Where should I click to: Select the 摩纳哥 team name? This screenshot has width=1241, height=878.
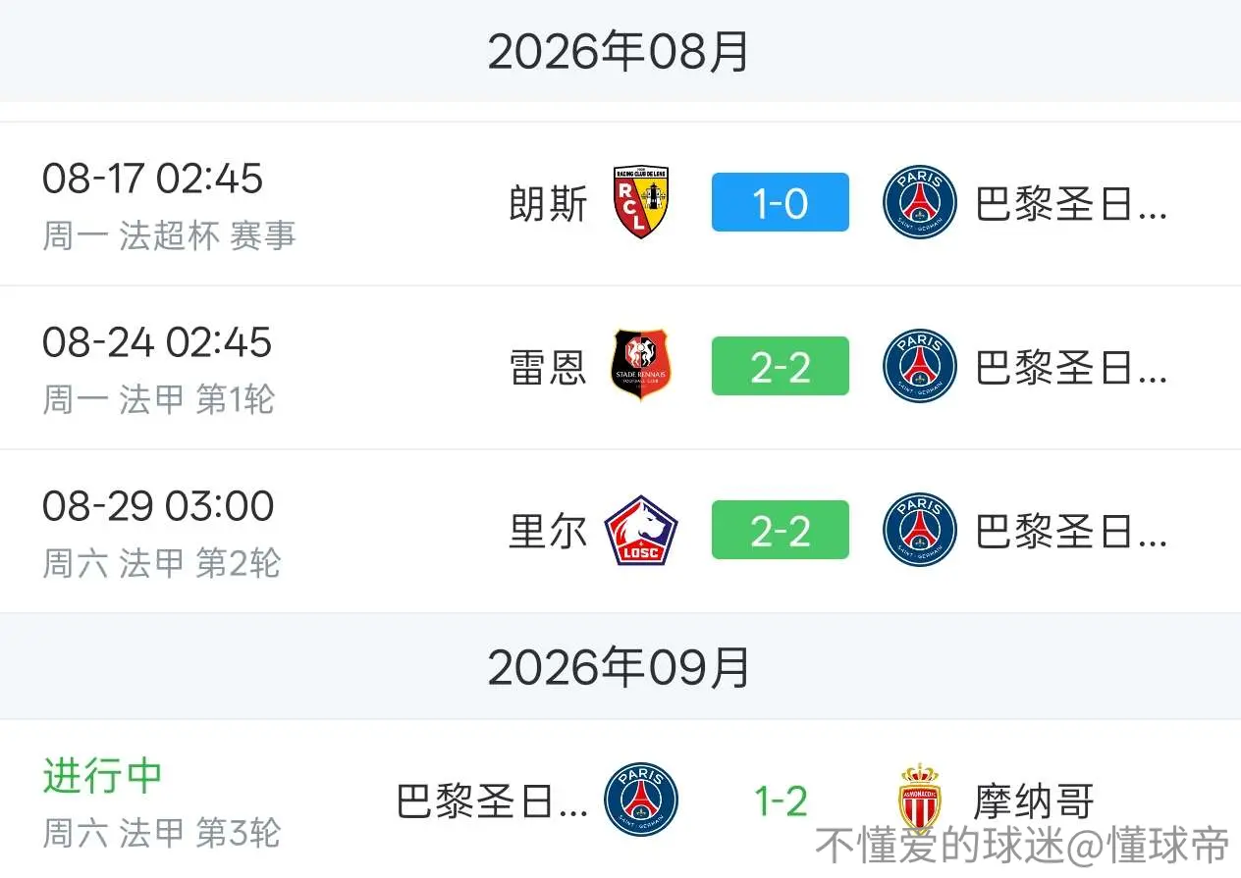coord(1034,801)
